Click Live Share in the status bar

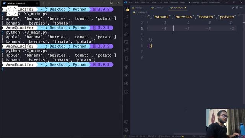click(164, 136)
